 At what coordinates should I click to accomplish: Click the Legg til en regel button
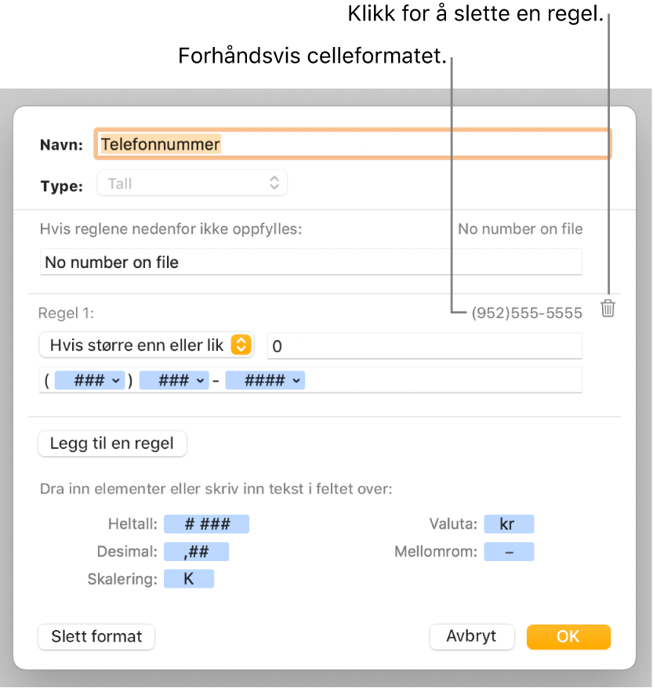pos(112,444)
